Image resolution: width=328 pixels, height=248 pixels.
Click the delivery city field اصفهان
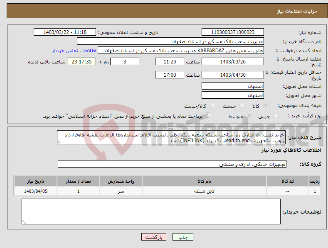pyautogui.click(x=233, y=95)
